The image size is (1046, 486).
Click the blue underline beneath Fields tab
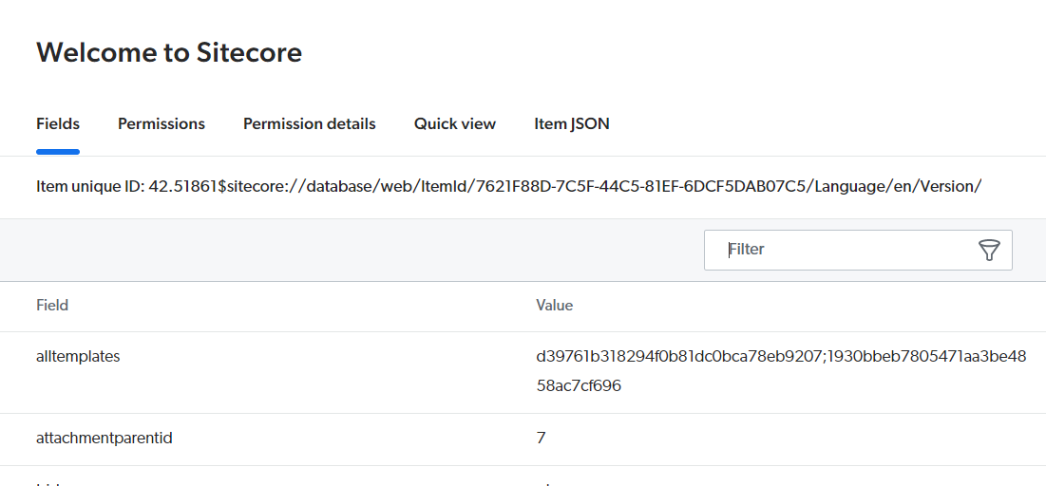click(58, 152)
